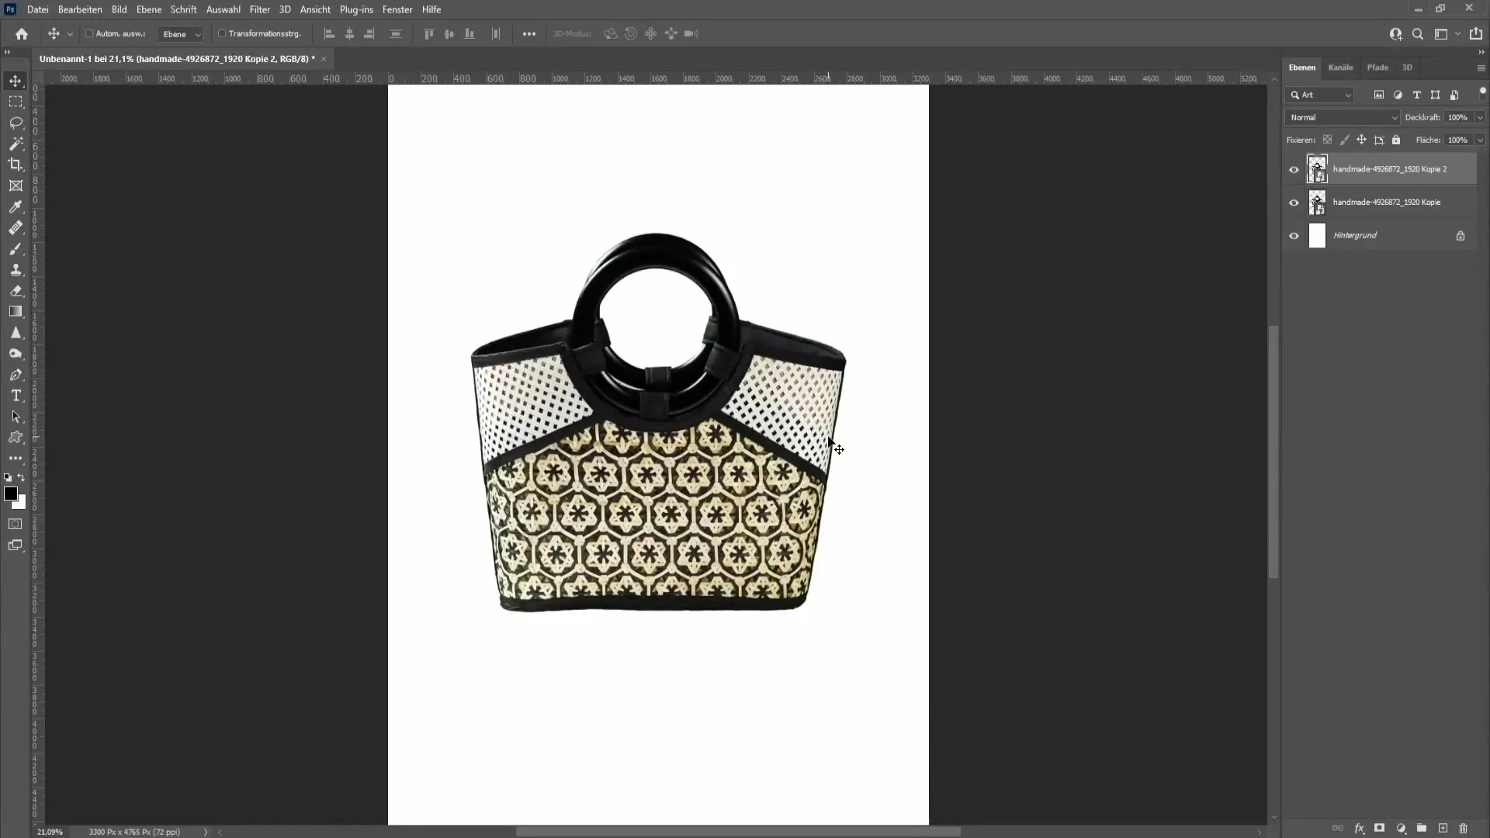Select the Move tool
The image size is (1490, 838).
16,81
